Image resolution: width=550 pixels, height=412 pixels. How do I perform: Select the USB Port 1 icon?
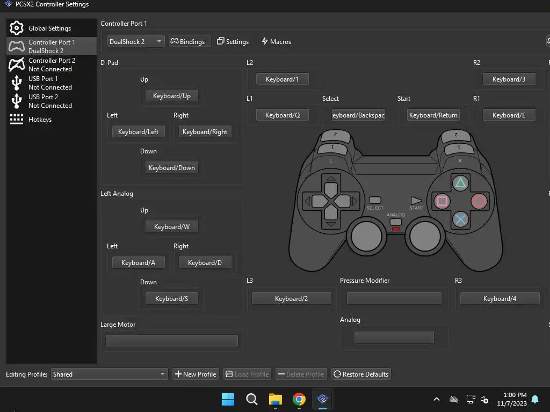[17, 83]
